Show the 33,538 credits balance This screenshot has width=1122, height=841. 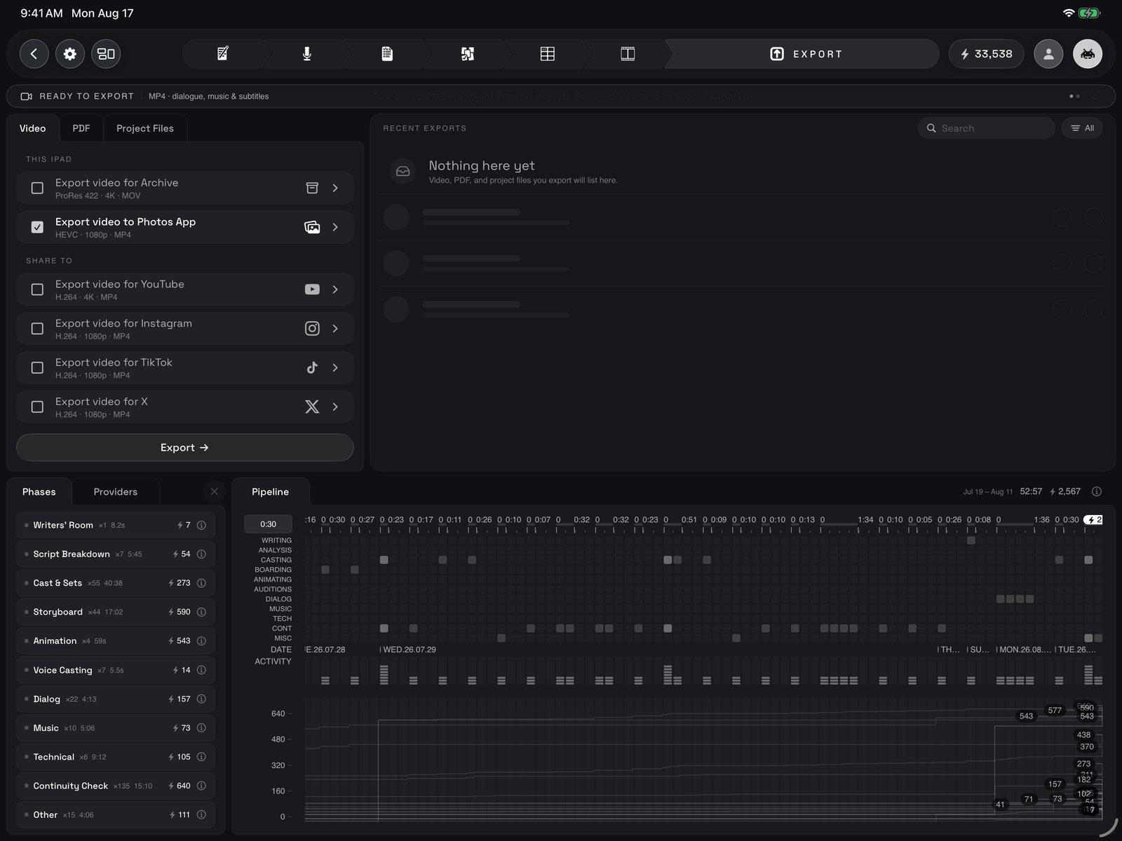(x=986, y=54)
